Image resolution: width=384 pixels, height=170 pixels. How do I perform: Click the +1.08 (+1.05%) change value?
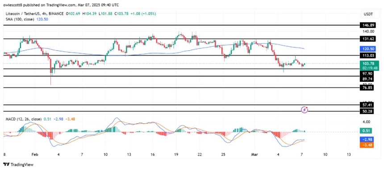pos(144,14)
